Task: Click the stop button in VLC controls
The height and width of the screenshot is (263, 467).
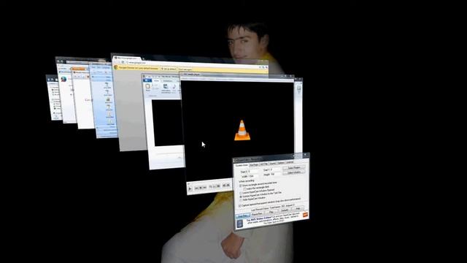Action: [x=201, y=188]
